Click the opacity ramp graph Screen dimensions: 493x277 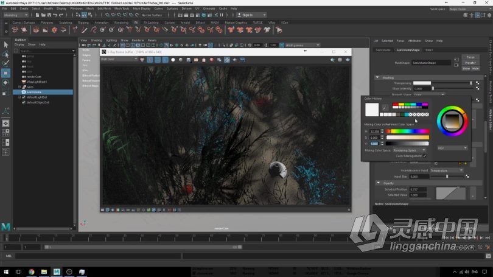point(451,193)
